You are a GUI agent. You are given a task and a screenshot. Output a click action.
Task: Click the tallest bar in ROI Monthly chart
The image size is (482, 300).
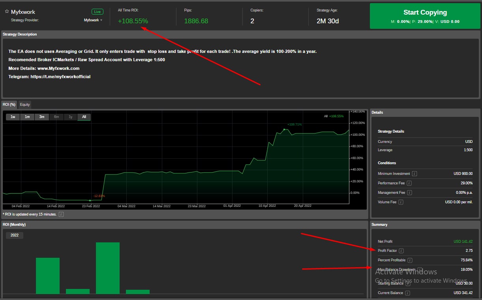pos(108,268)
